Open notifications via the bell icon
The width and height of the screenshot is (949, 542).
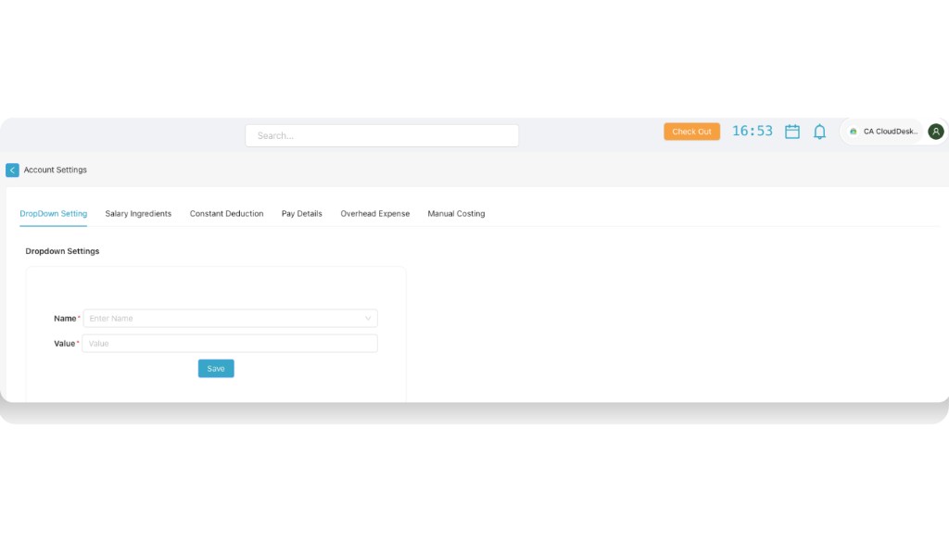(x=819, y=132)
